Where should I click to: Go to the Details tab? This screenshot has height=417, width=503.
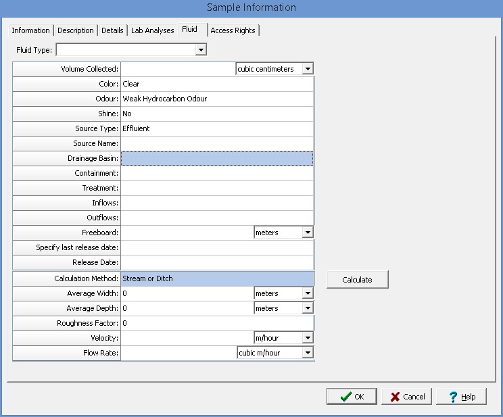112,30
